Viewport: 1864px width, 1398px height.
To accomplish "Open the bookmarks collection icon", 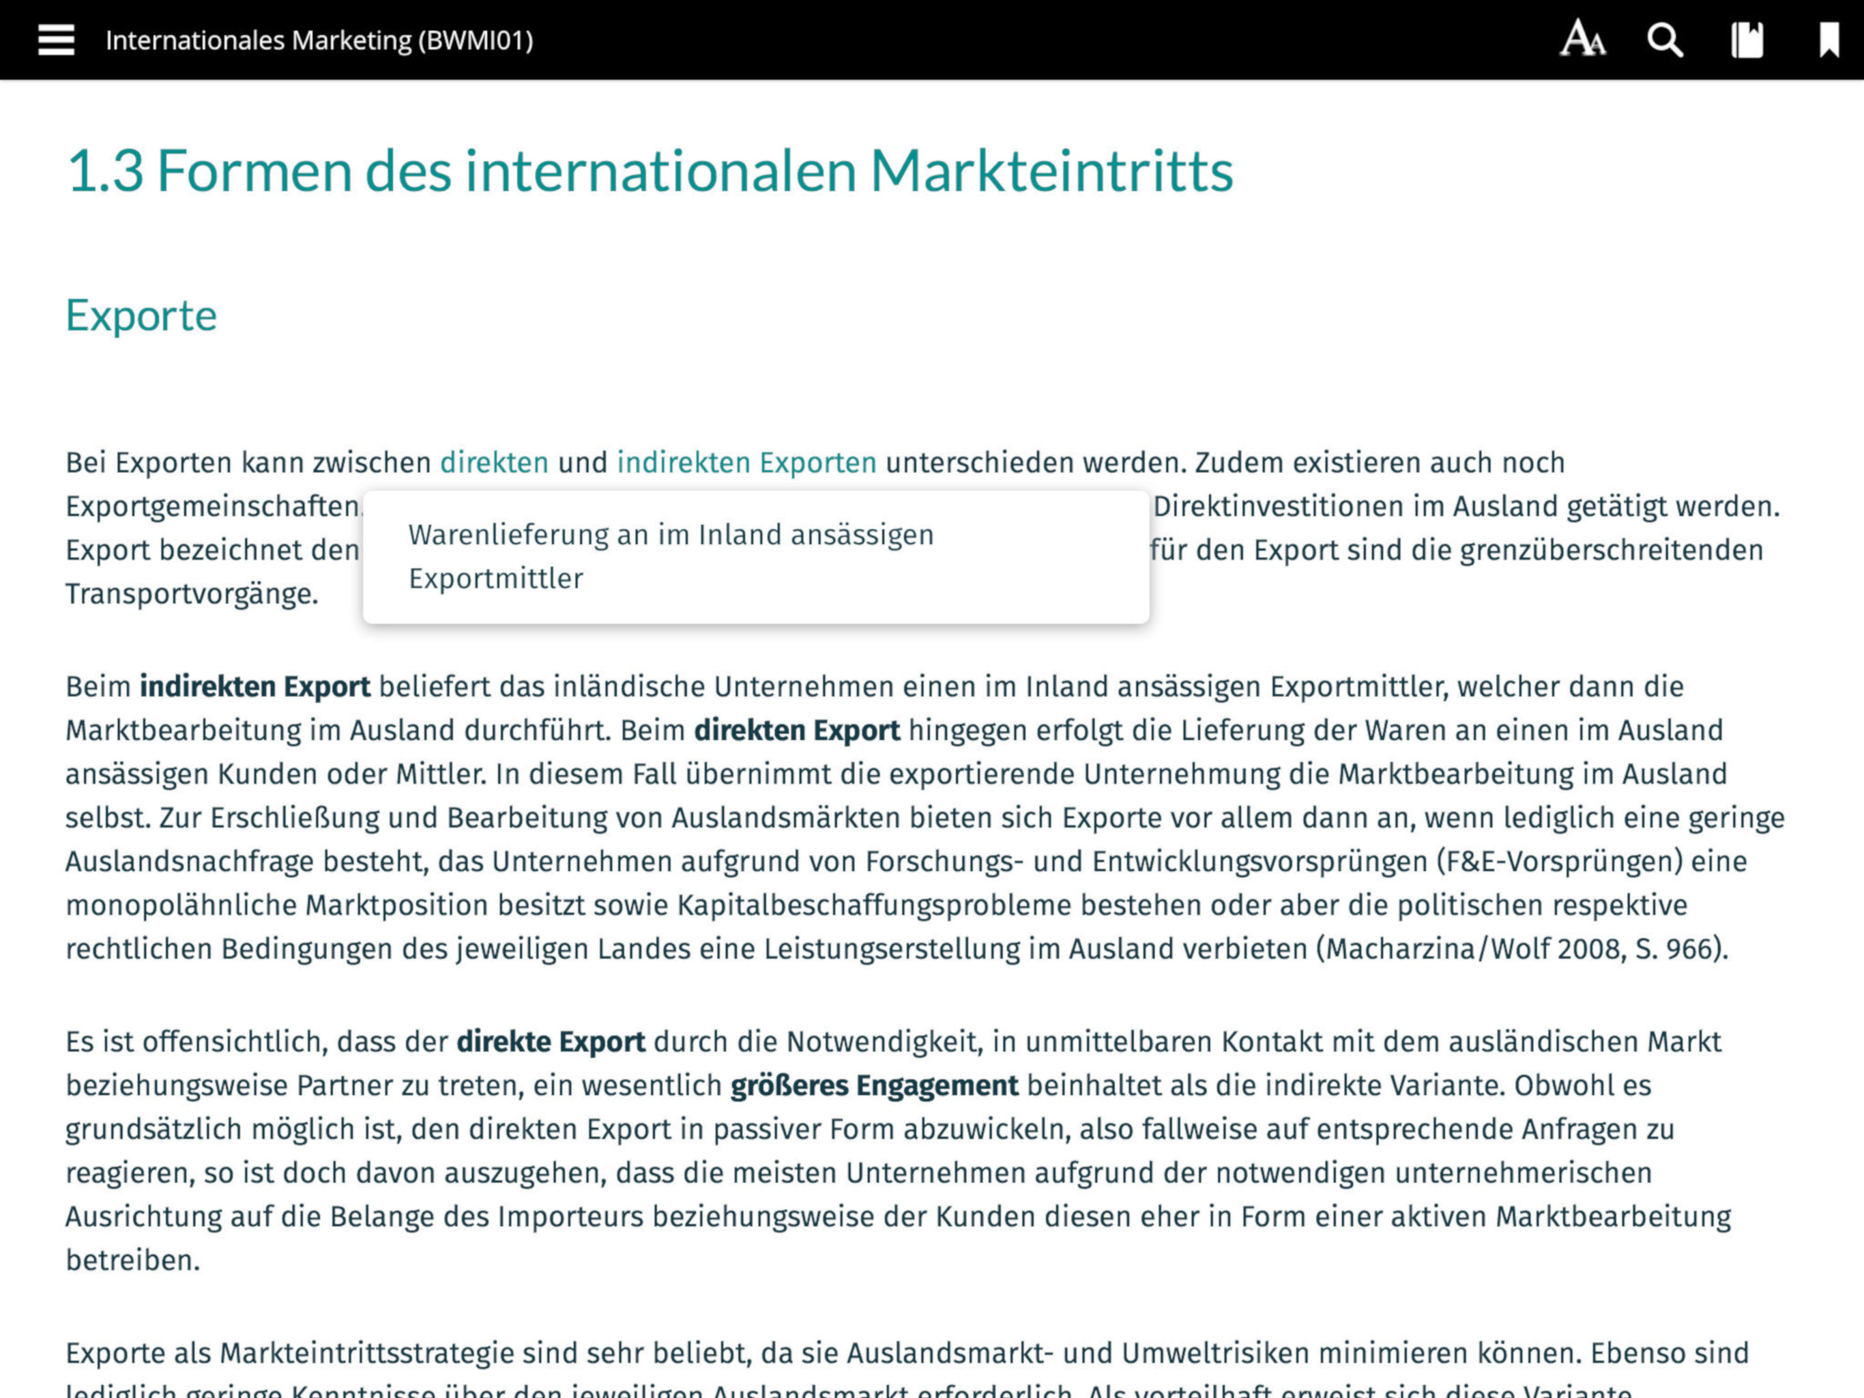I will pyautogui.click(x=1747, y=40).
